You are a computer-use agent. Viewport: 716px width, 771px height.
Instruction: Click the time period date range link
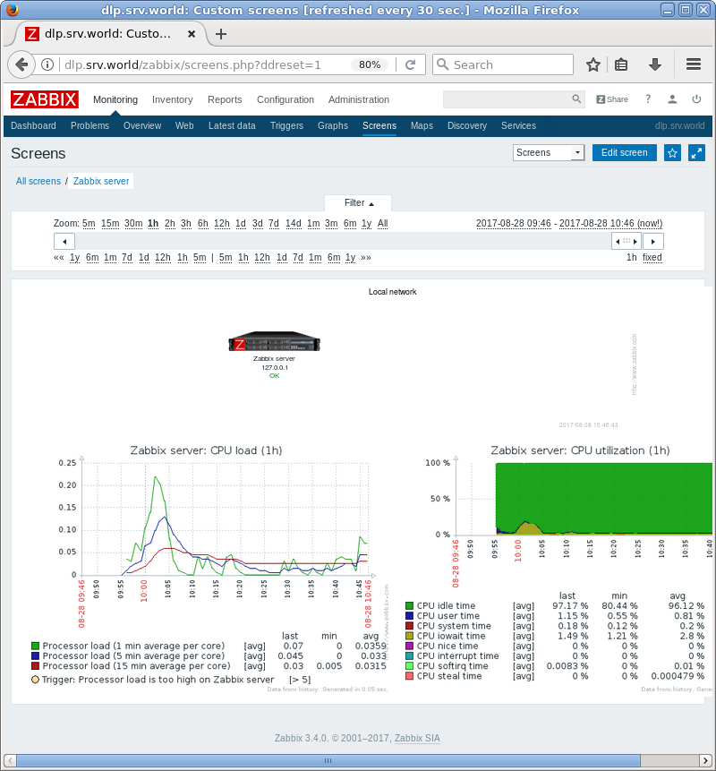click(569, 224)
